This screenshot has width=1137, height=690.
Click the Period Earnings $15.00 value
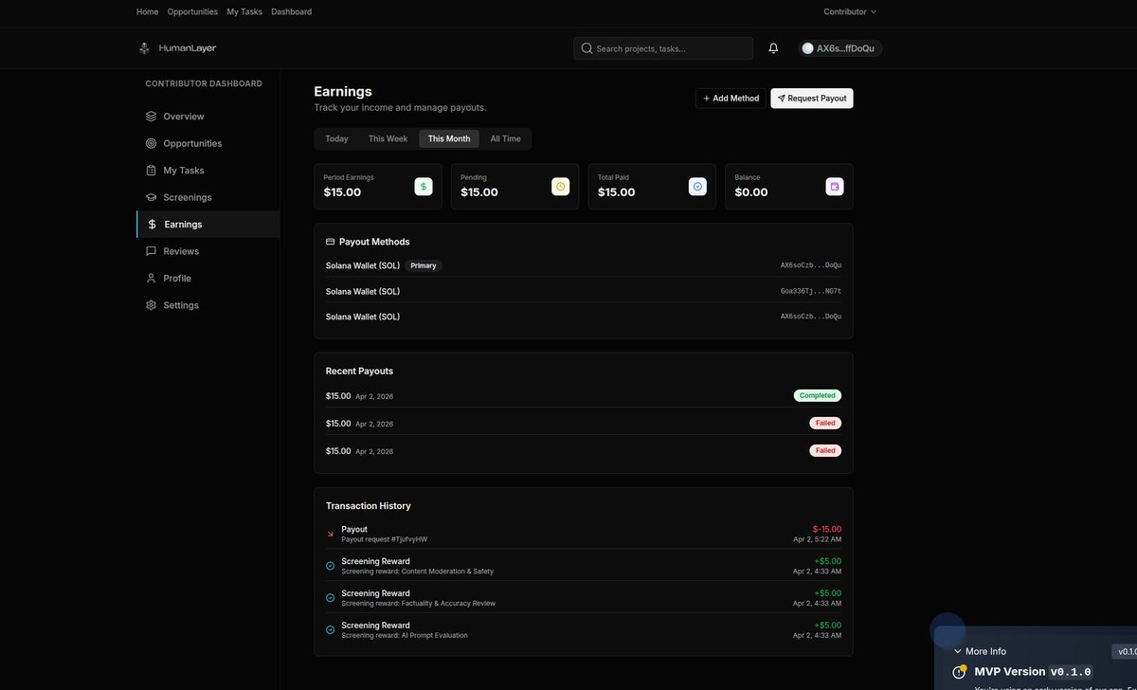342,192
